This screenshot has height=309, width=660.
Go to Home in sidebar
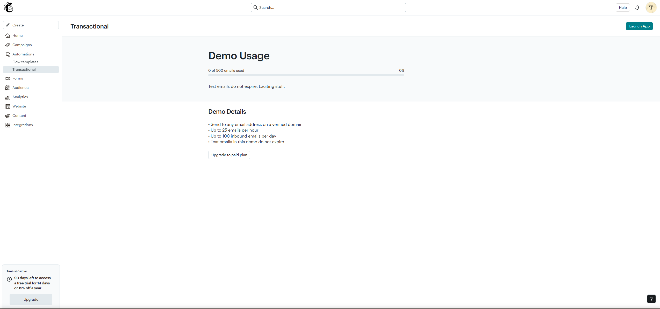click(31, 35)
